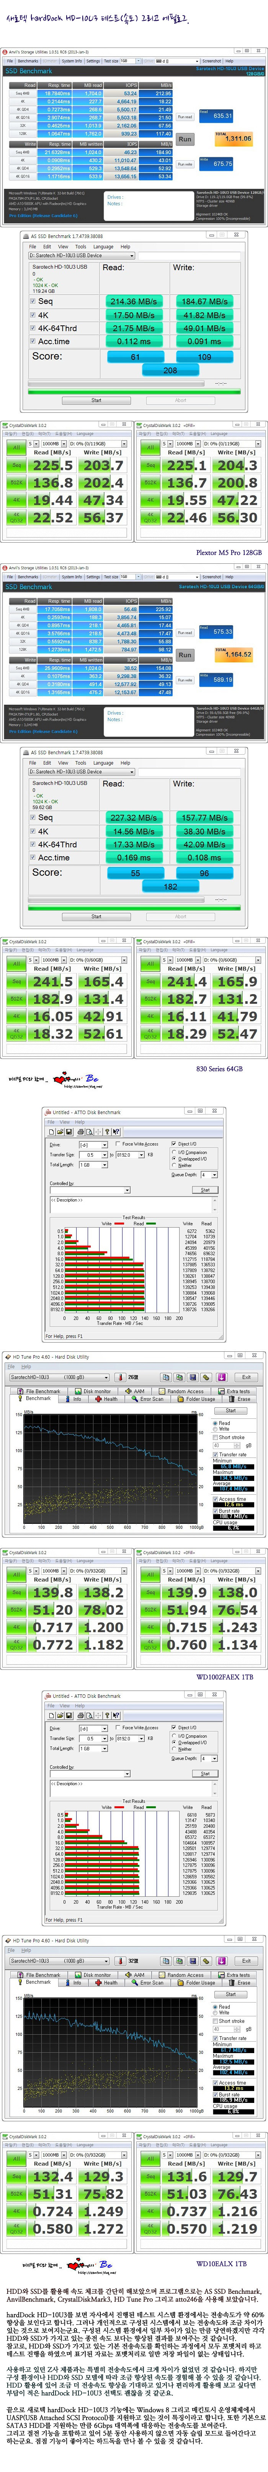Click Seq button in CrystalDiskMark showing 225.5 read
The image size is (268, 2472).
point(16,465)
